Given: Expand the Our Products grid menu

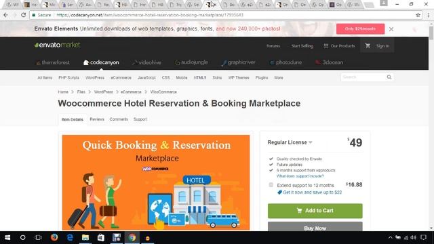Looking at the screenshot, I should click(339, 46).
